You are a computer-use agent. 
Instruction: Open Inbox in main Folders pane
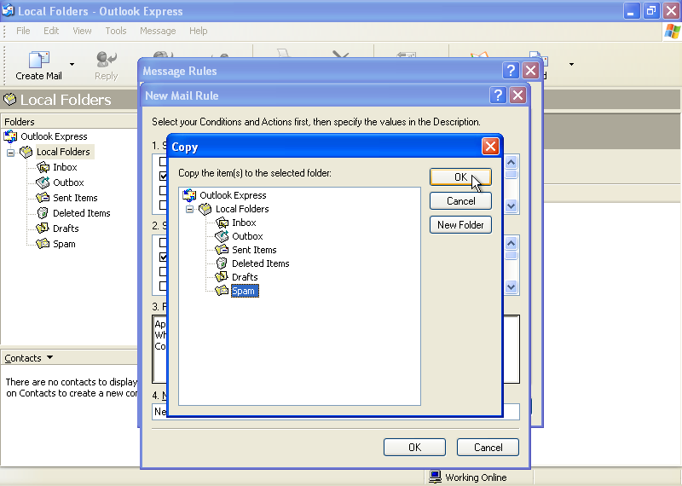click(65, 167)
